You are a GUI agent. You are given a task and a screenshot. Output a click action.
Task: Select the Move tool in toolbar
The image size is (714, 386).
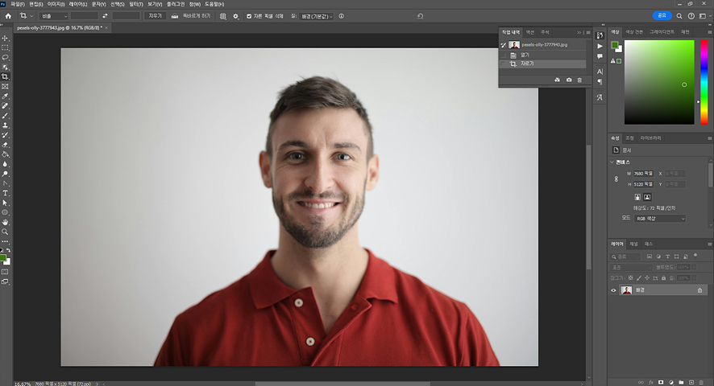pos(5,38)
